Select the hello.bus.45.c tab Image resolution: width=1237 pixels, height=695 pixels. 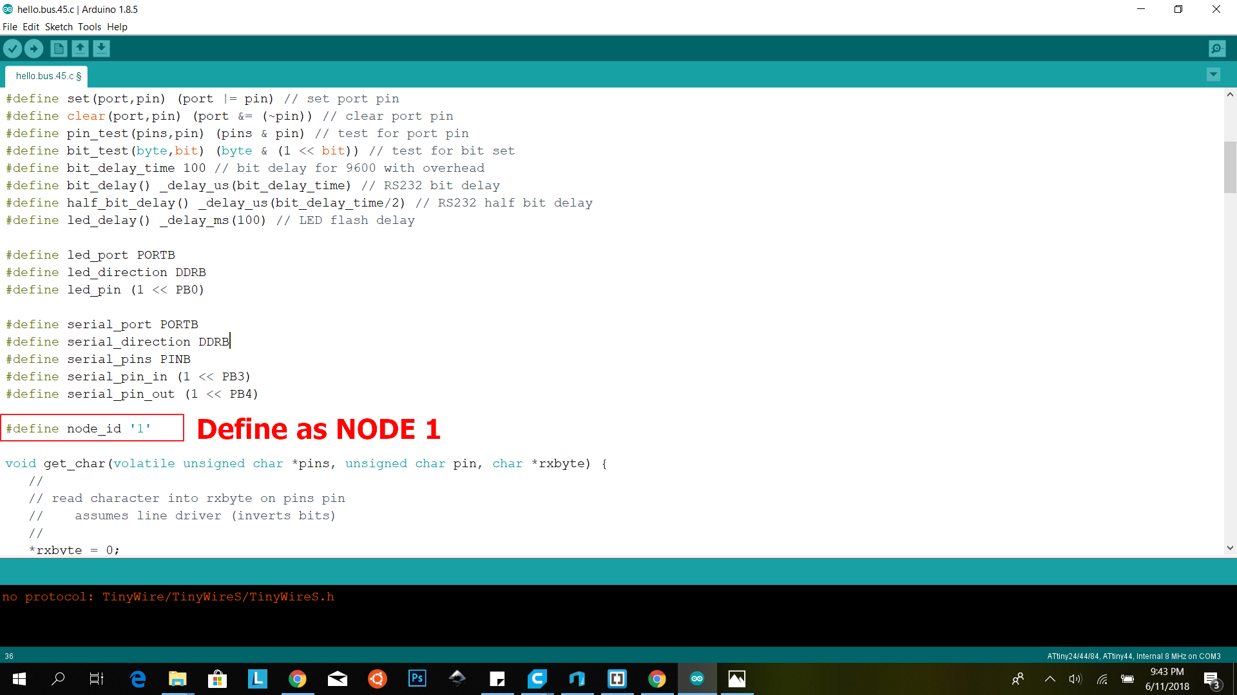(48, 76)
